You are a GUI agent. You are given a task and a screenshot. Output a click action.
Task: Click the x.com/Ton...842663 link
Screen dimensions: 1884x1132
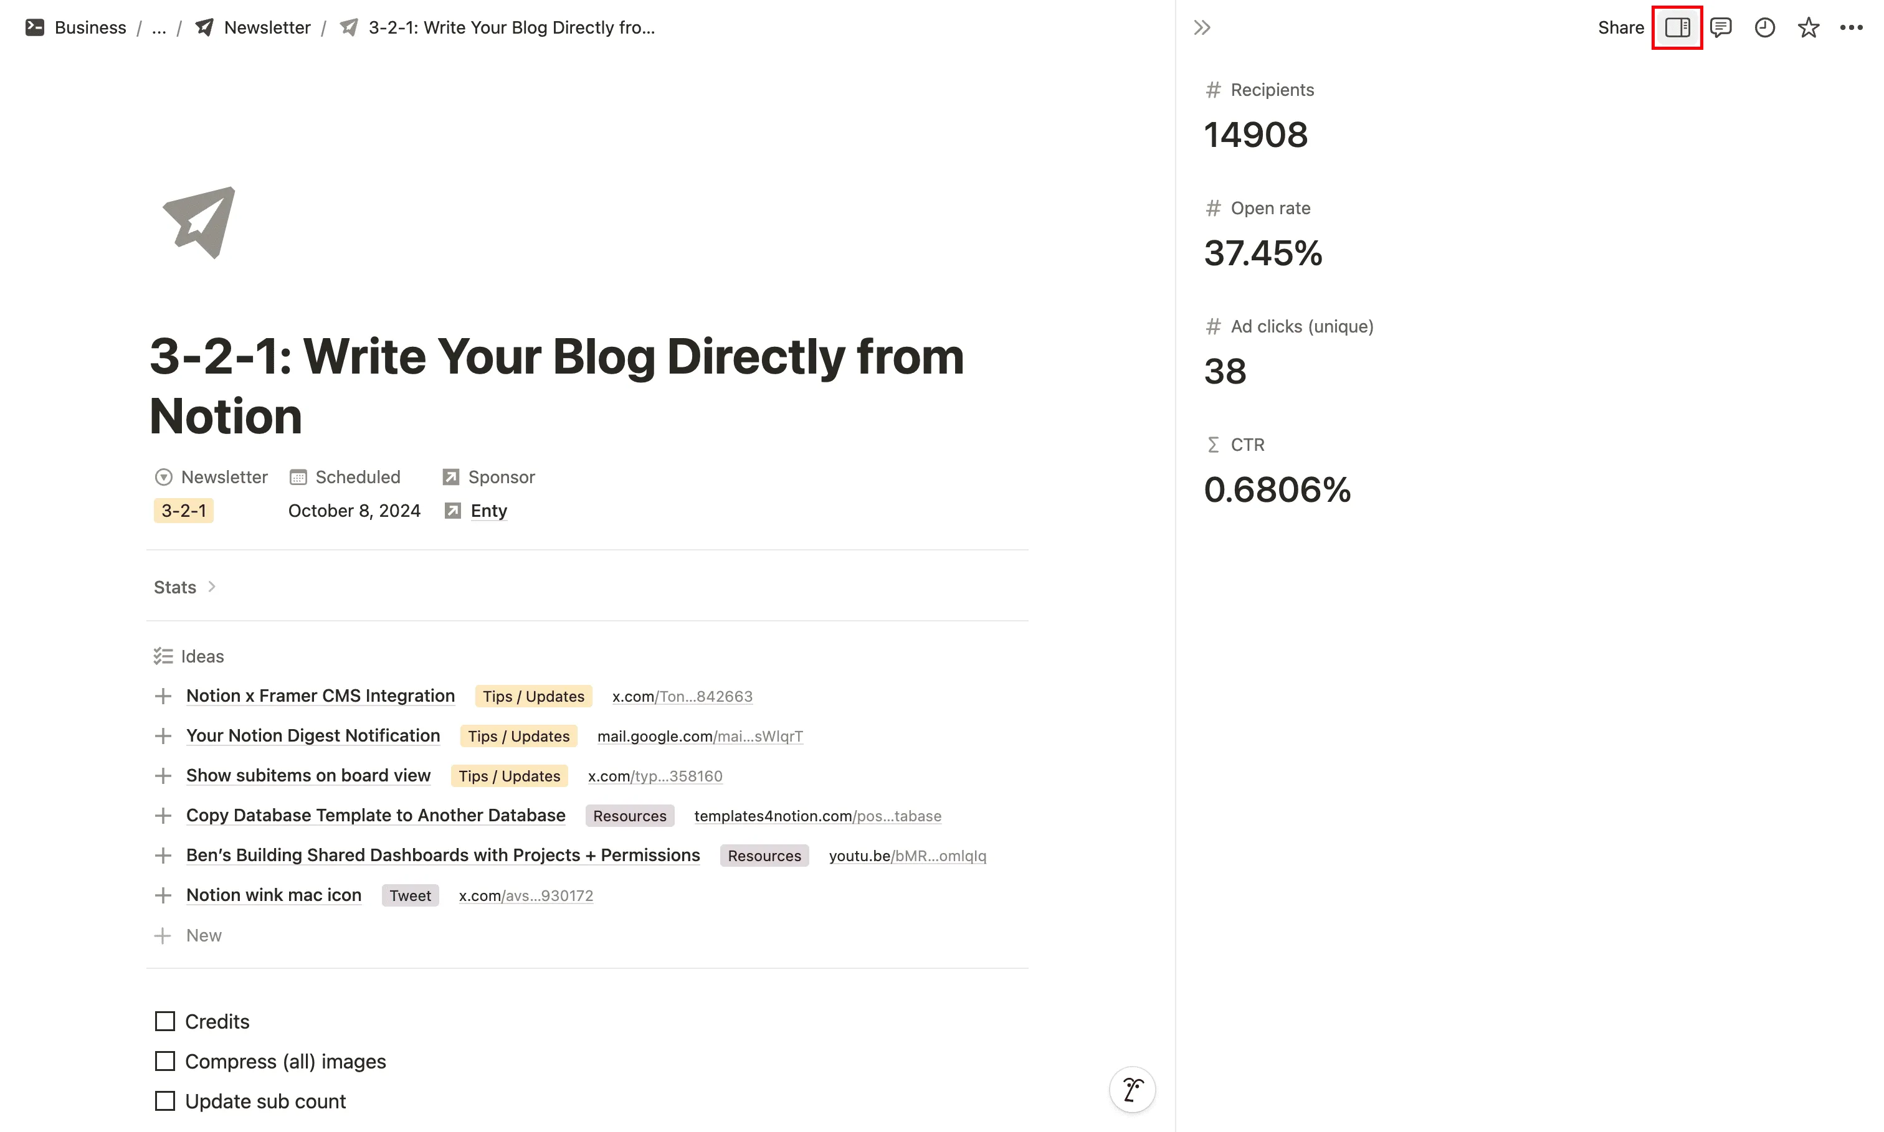[x=682, y=695]
